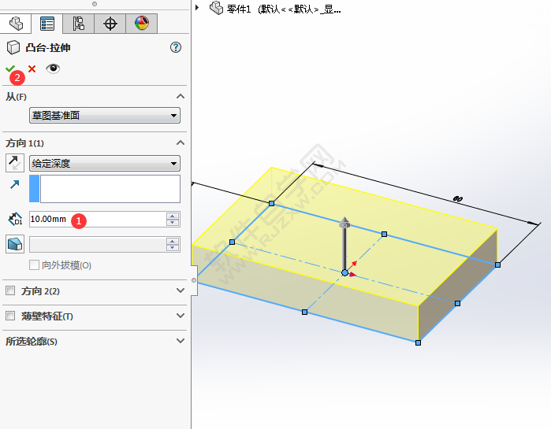Collapse the 方向 1(1) section
Screen dimensions: 551x429
(181, 142)
